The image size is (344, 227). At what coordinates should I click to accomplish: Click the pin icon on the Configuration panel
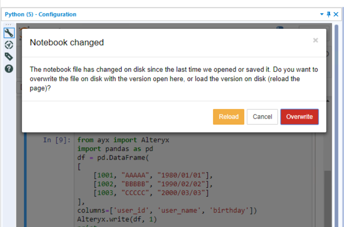point(328,14)
